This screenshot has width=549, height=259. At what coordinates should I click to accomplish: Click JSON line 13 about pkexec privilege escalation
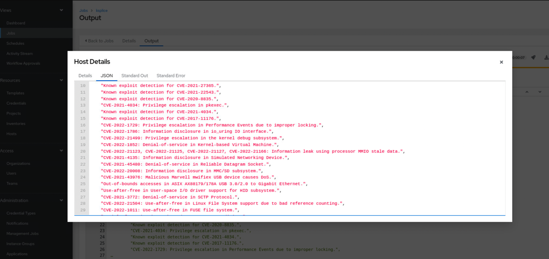[165, 105]
